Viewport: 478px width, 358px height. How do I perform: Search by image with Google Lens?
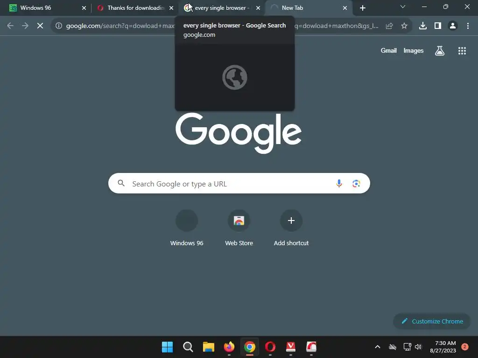[356, 184]
